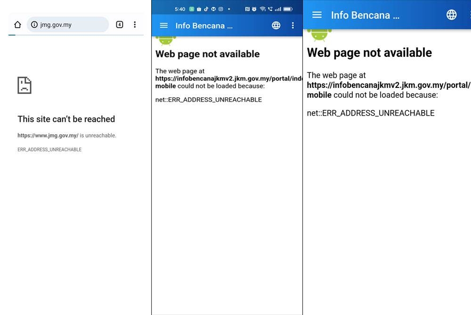The image size is (471, 315).
Task: Tap the NFC status icon
Action: tap(247, 9)
